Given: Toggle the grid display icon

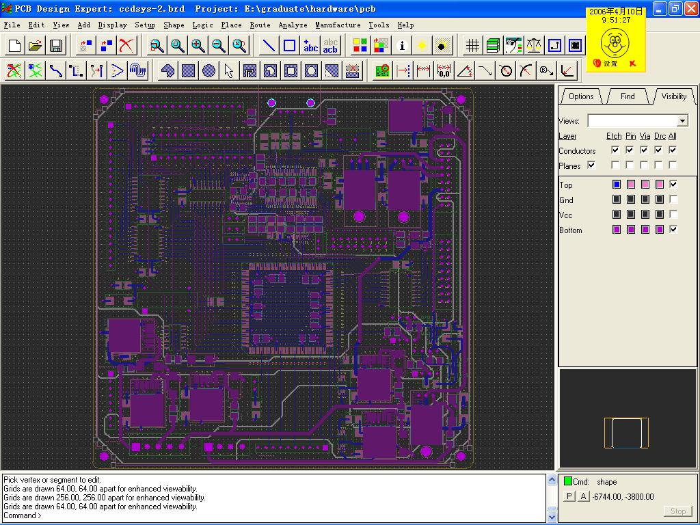Looking at the screenshot, I should tap(472, 46).
